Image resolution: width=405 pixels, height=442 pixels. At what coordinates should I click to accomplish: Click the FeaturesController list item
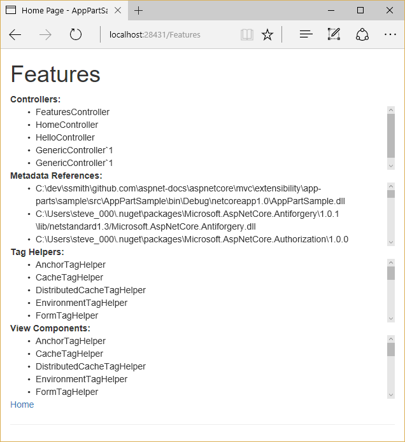[72, 112]
